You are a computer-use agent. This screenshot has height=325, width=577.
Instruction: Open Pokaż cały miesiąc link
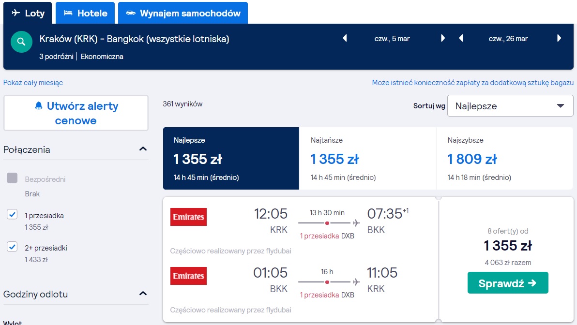point(33,83)
